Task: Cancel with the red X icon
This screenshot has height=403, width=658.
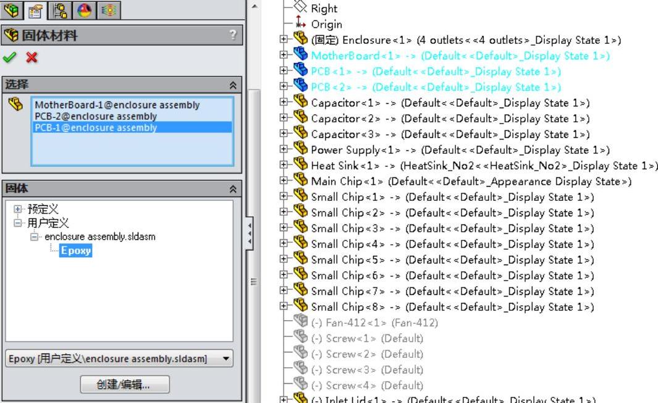Action: tap(31, 57)
